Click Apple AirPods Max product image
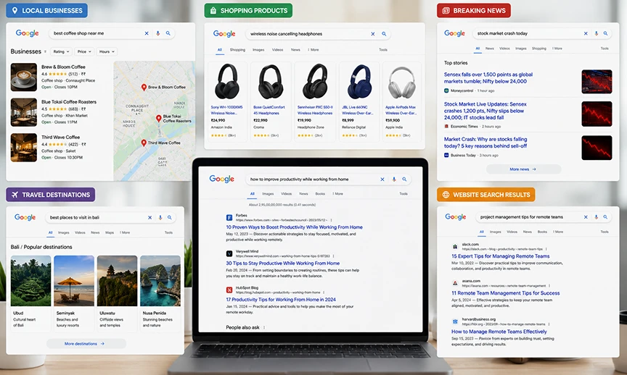Viewport: 627px width, 375px height. pos(402,82)
